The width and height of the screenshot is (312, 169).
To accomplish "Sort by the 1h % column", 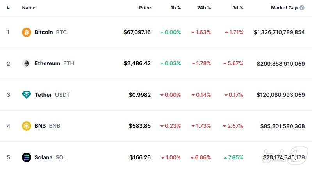I will coord(176,8).
